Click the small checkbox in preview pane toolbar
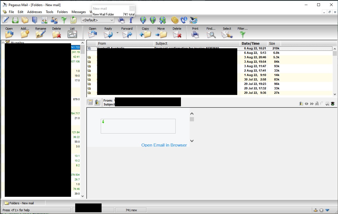Screen dimensions: 338x214 click(x=322, y=104)
